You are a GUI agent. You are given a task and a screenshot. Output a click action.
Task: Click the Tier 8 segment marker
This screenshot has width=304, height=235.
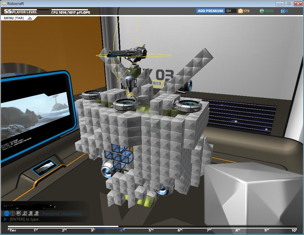[237, 230]
